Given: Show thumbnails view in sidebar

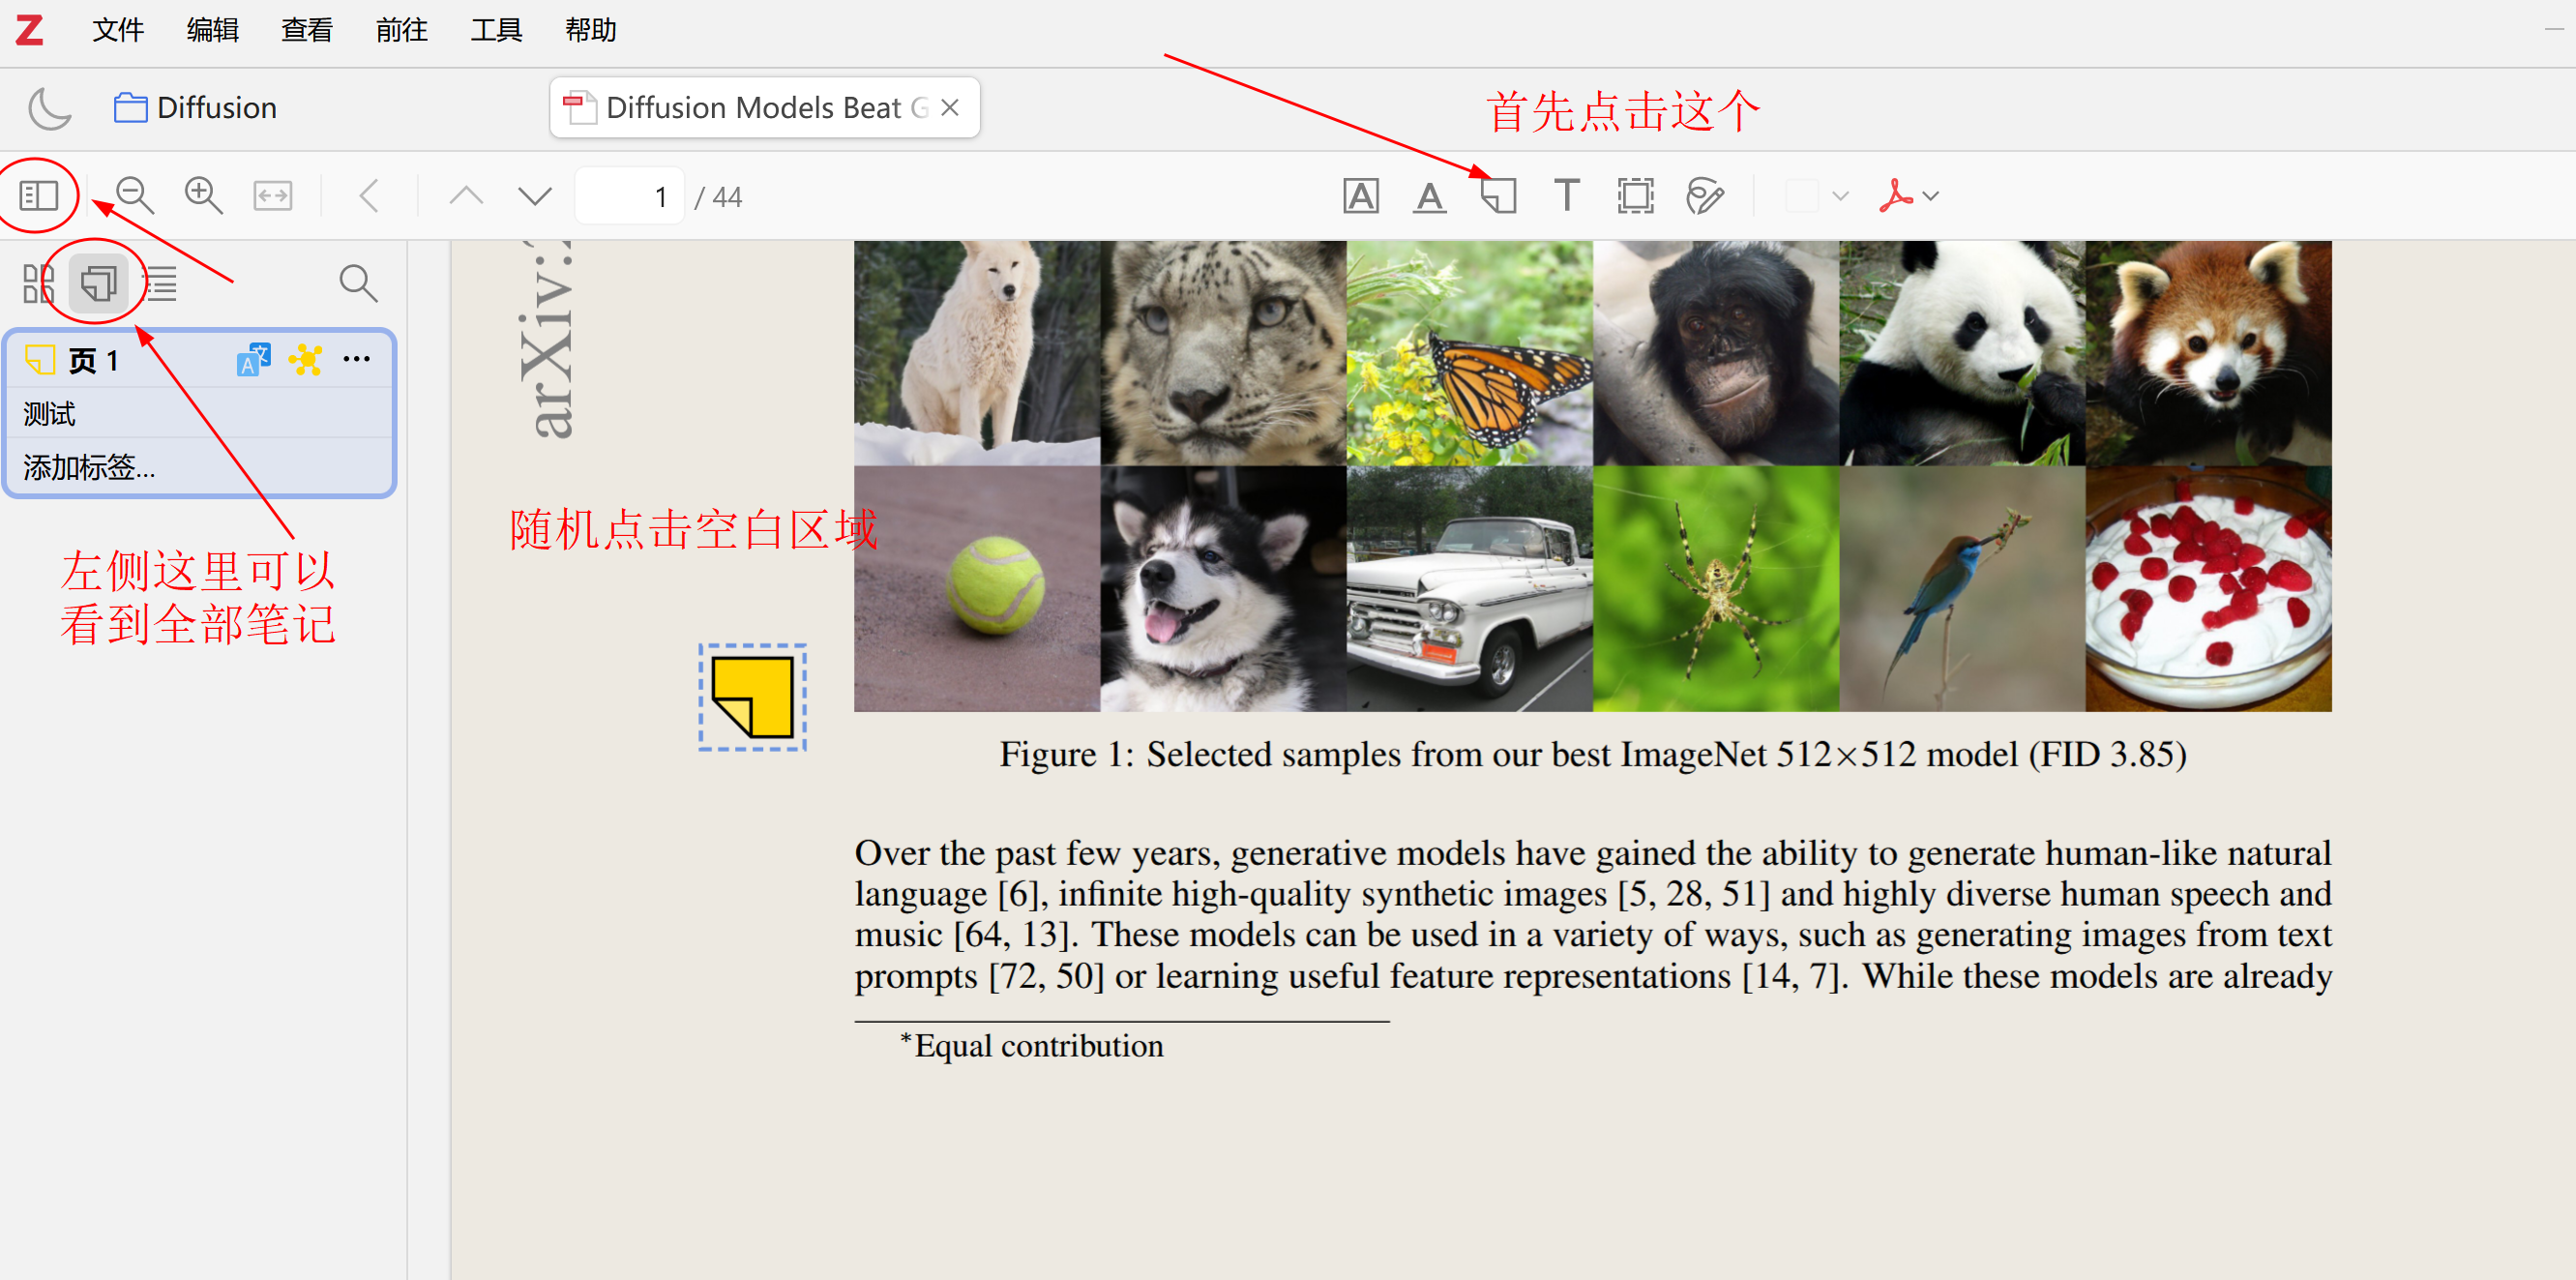Looking at the screenshot, I should (x=38, y=283).
